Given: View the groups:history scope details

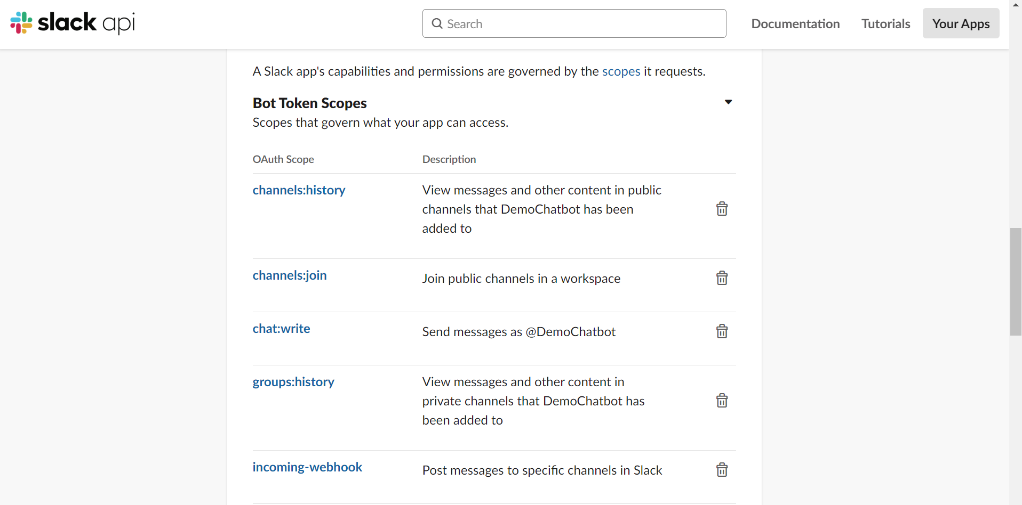Looking at the screenshot, I should coord(293,382).
